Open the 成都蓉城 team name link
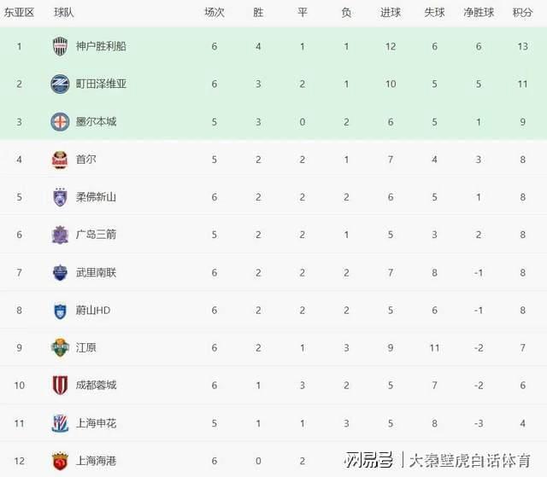This screenshot has width=547, height=477. [96, 385]
